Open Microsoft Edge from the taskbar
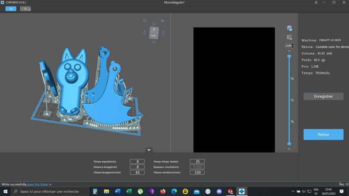The image size is (349, 196). click(174, 191)
